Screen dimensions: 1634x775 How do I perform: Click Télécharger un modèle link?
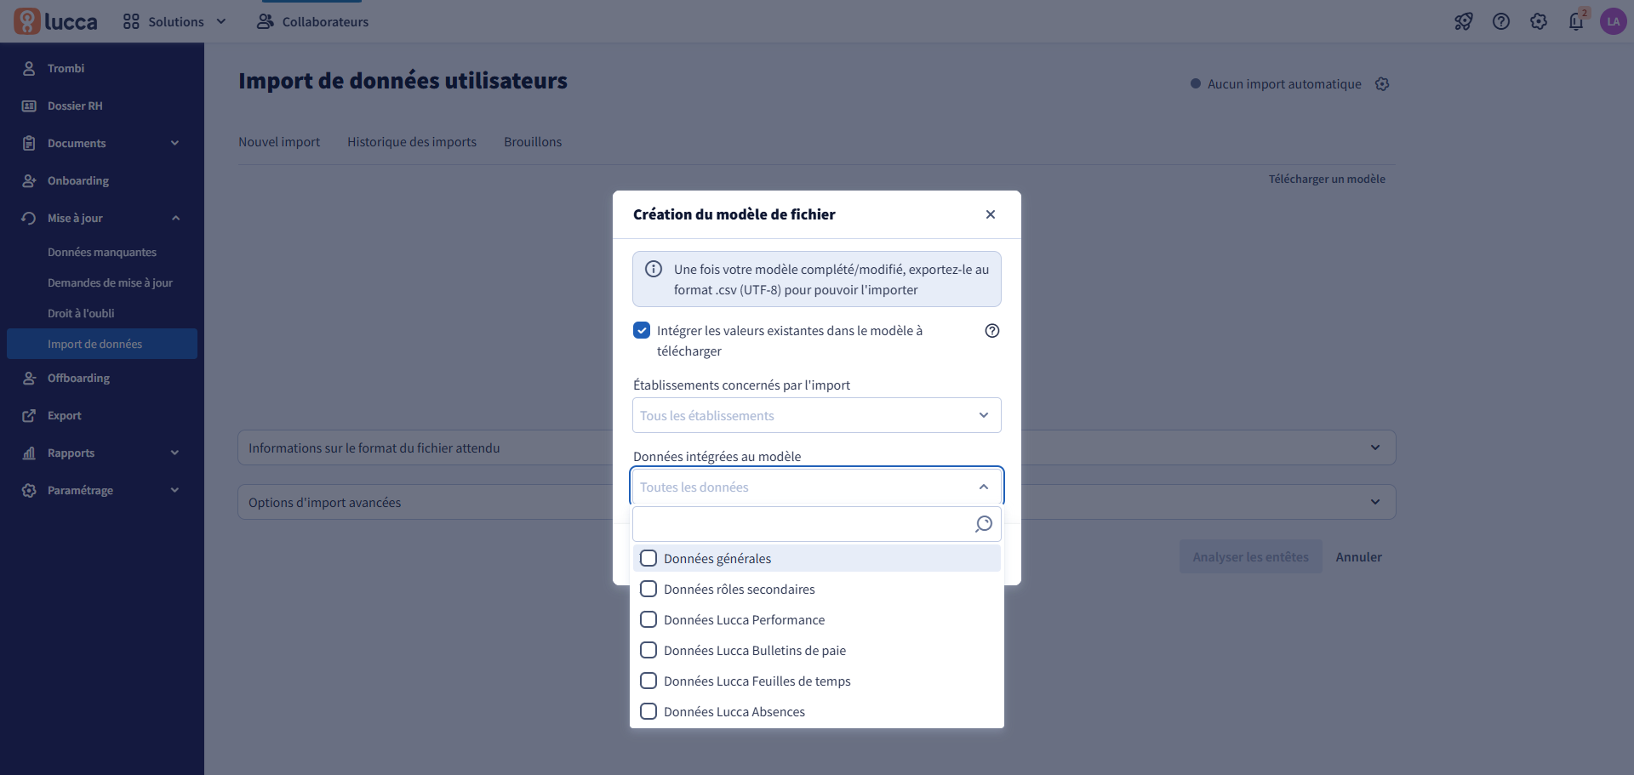coord(1327,179)
